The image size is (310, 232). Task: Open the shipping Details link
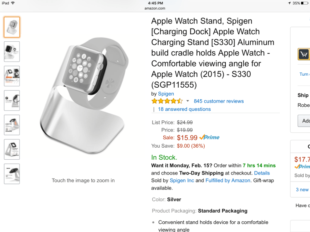262,173
